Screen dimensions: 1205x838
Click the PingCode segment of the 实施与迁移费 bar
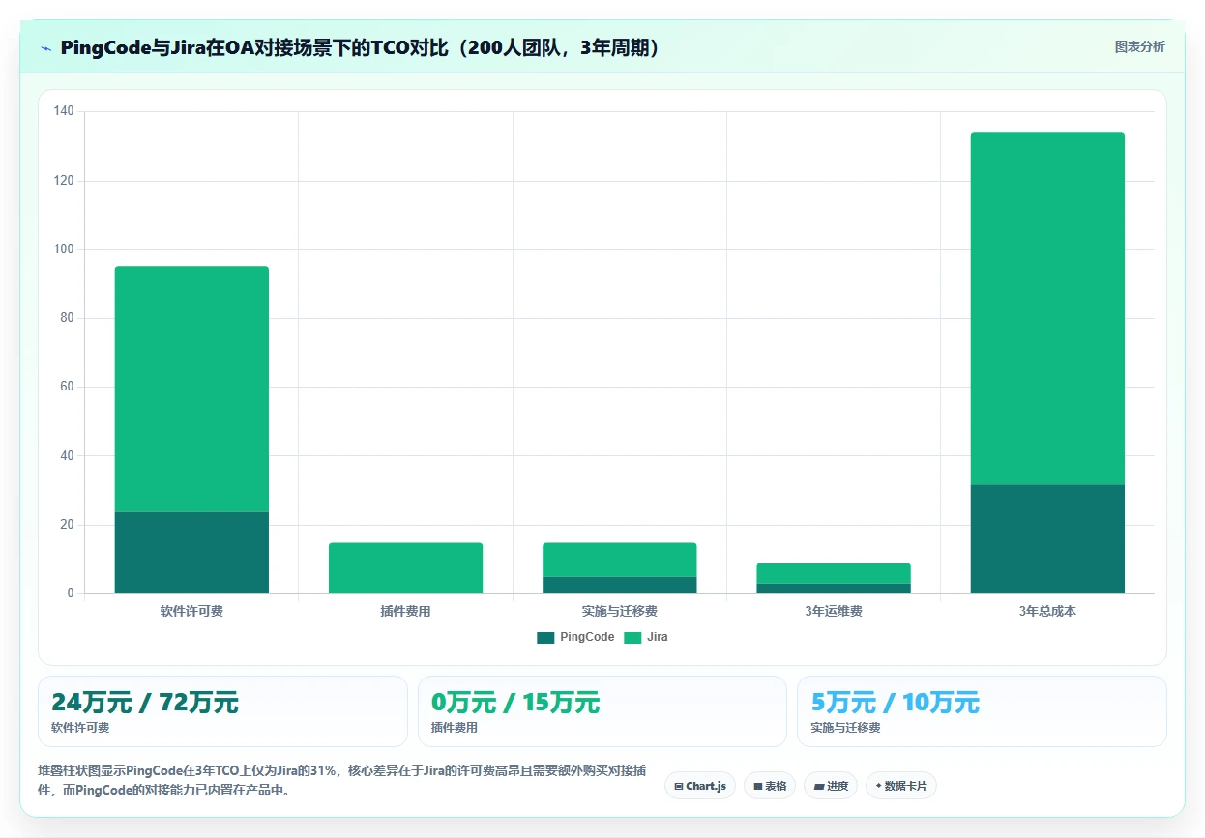click(x=619, y=585)
